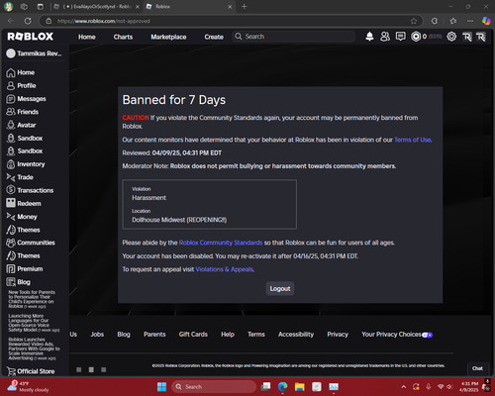Screen dimensions: 495x396
Task: Open Marketplace in the top navigation
Action: point(168,37)
